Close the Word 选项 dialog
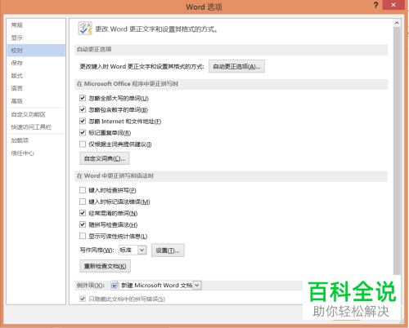Image resolution: width=409 pixels, height=328 pixels. click(393, 5)
